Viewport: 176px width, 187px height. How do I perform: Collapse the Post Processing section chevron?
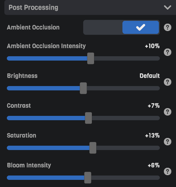pyautogui.click(x=168, y=7)
